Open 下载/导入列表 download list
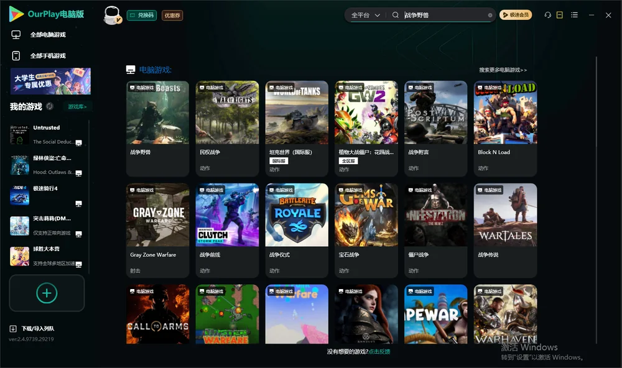The height and width of the screenshot is (368, 622). tap(32, 329)
